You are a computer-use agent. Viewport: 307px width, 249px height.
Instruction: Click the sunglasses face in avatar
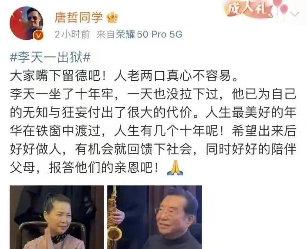point(33,17)
